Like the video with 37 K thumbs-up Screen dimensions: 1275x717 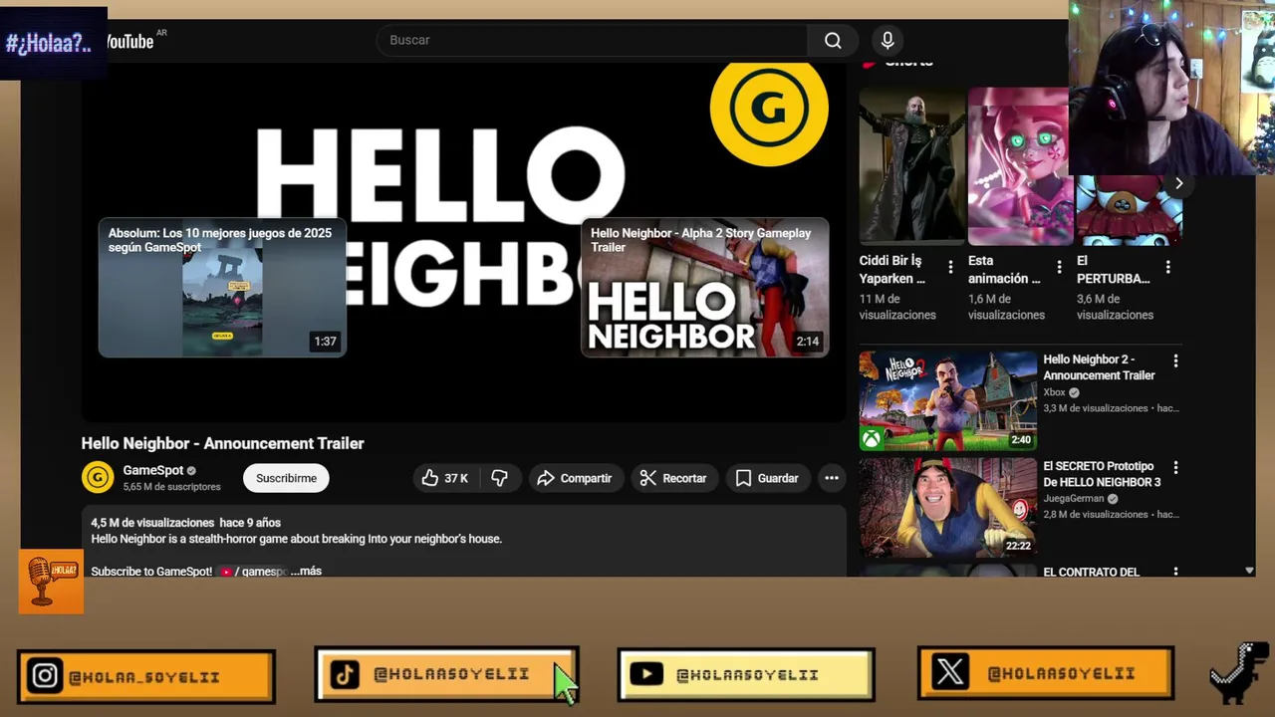tap(444, 478)
